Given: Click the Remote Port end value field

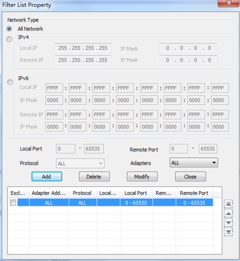Looking at the screenshot, I should 208,149.
